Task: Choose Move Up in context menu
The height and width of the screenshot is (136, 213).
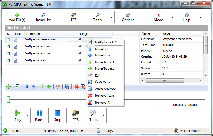Action: point(105,49)
